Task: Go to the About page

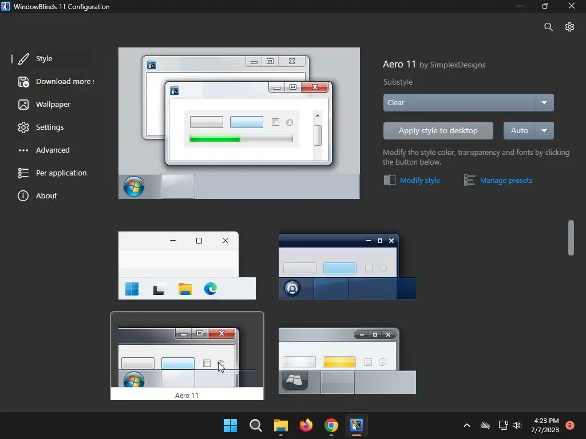Action: pos(46,196)
